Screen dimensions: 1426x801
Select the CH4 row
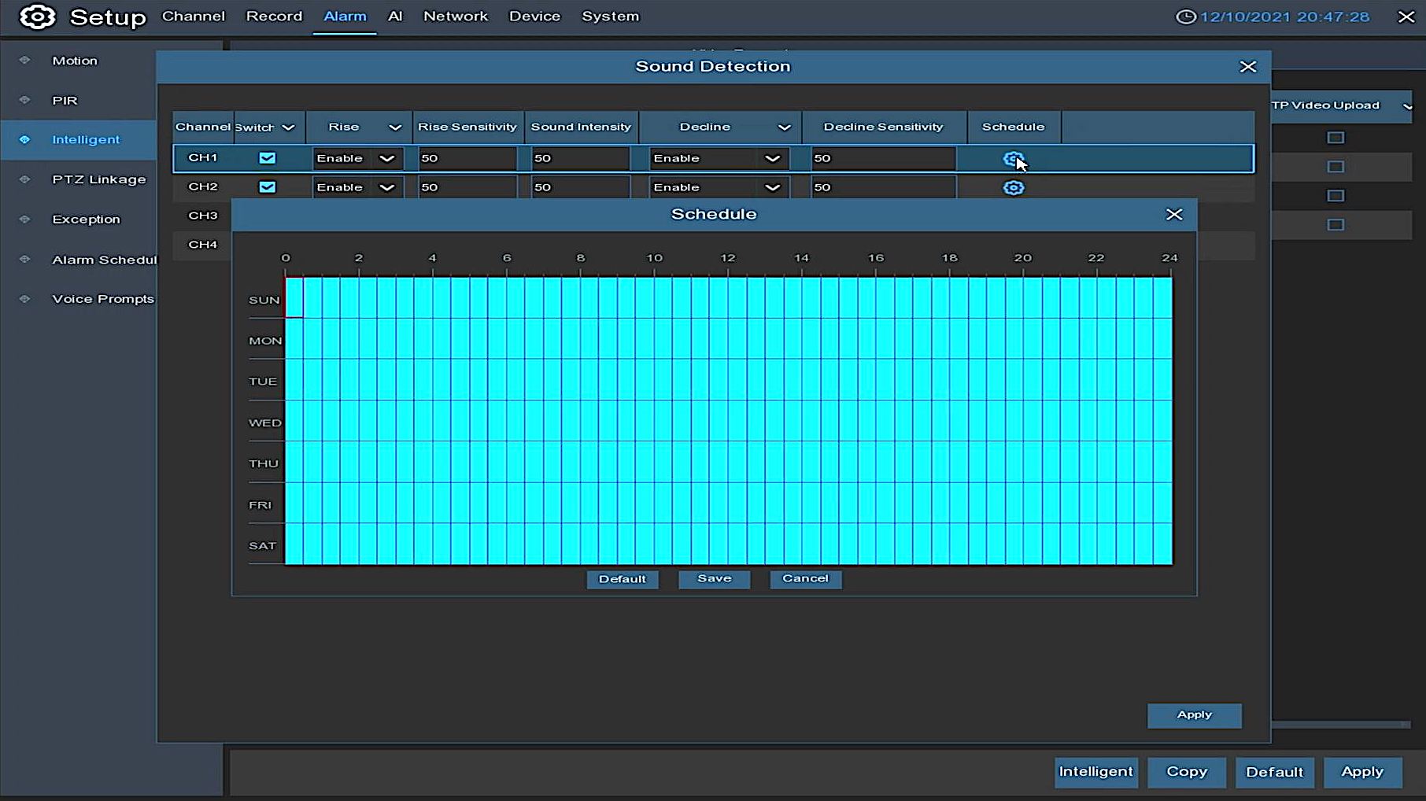pyautogui.click(x=203, y=245)
